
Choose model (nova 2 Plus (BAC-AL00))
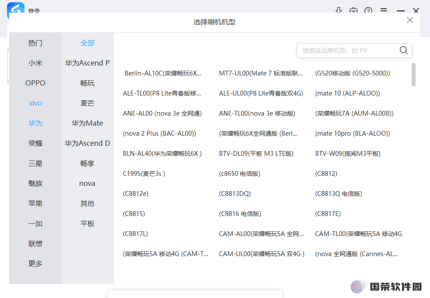pos(160,134)
